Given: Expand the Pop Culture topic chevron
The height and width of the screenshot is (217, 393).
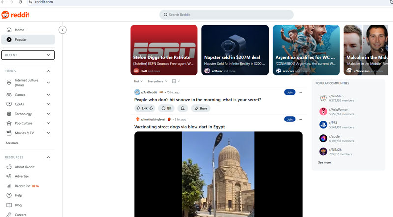Looking at the screenshot, I should tap(48, 123).
